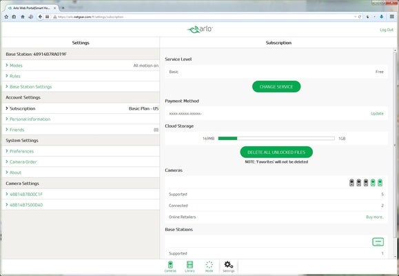Click Base Station 48914B7RA019F header
This screenshot has width=399, height=276.
81,55
